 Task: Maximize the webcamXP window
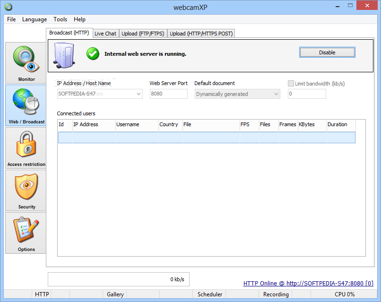(350, 5)
